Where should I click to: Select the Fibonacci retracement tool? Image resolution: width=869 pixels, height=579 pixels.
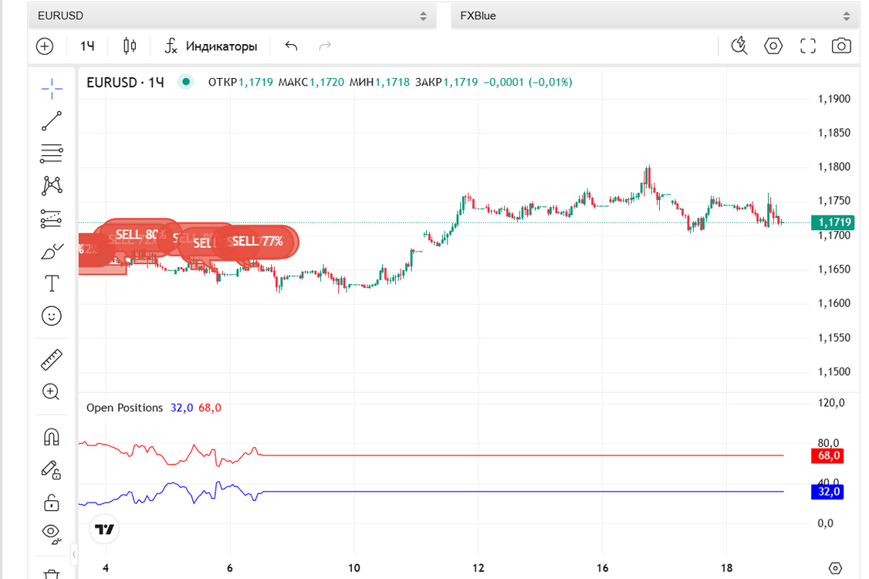pos(52,154)
